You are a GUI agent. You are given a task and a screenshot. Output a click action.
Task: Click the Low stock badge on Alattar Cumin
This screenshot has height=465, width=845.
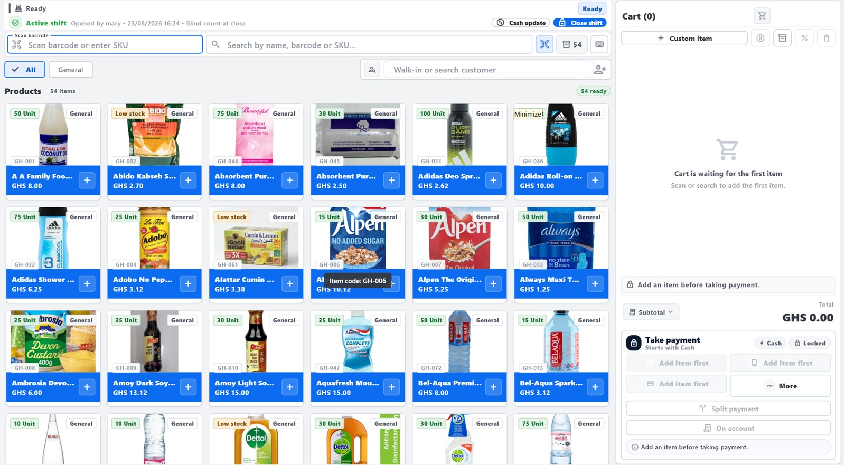(x=232, y=217)
